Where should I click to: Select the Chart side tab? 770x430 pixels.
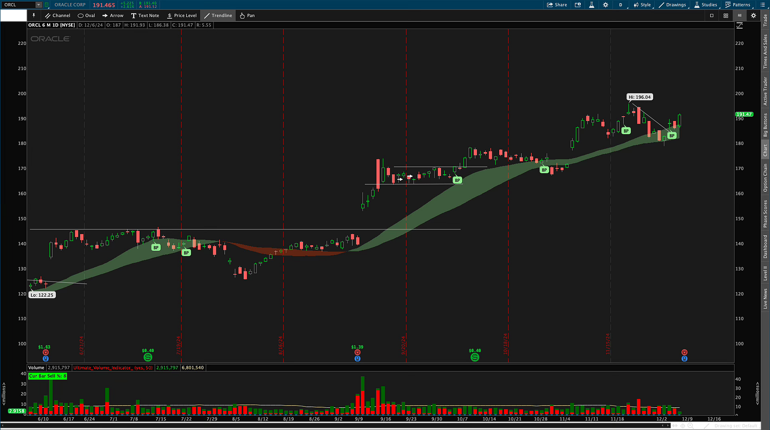pyautogui.click(x=765, y=151)
